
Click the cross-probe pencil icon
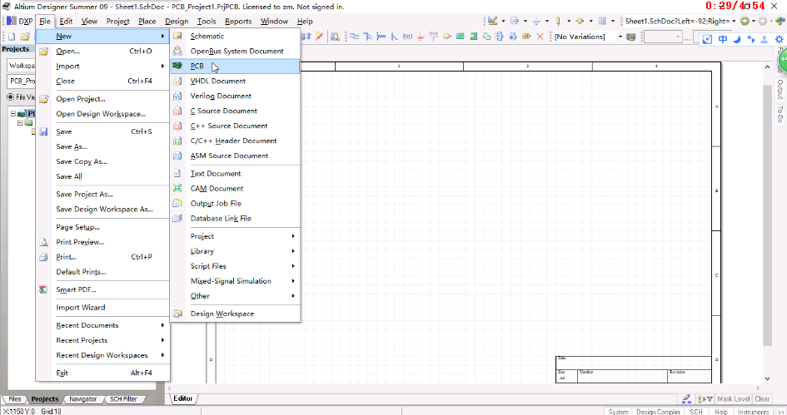[319, 36]
